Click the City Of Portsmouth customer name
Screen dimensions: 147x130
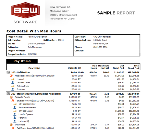coord(102,37)
